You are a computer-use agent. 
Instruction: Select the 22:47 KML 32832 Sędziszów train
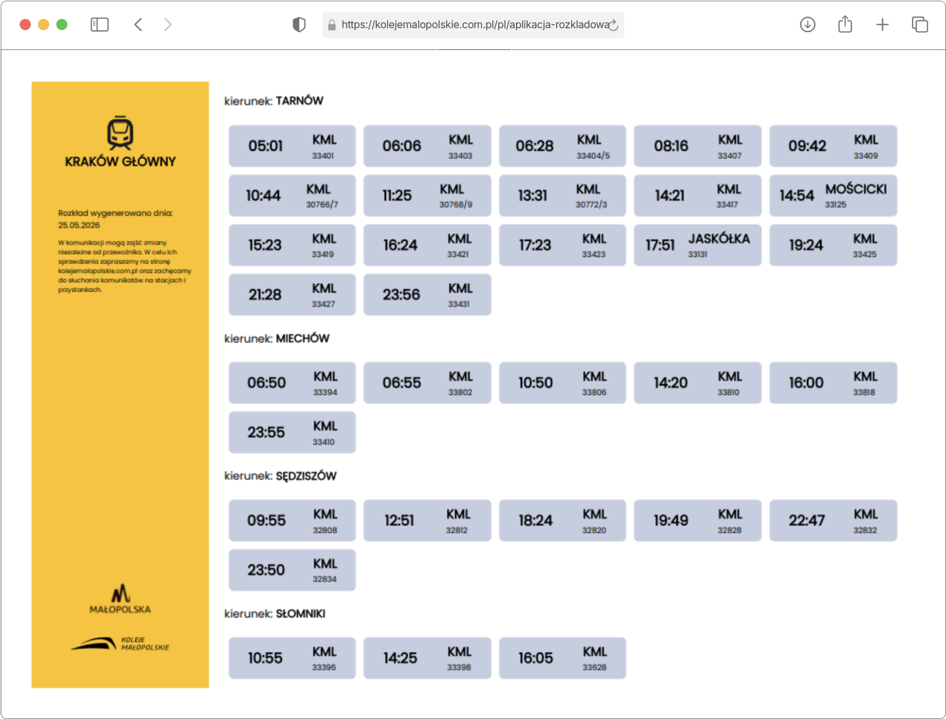(x=833, y=521)
